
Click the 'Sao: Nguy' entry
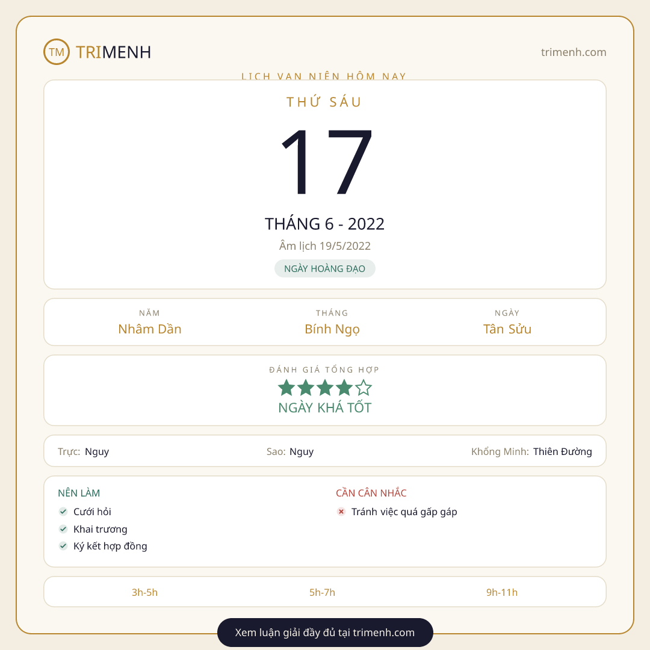coord(290,451)
